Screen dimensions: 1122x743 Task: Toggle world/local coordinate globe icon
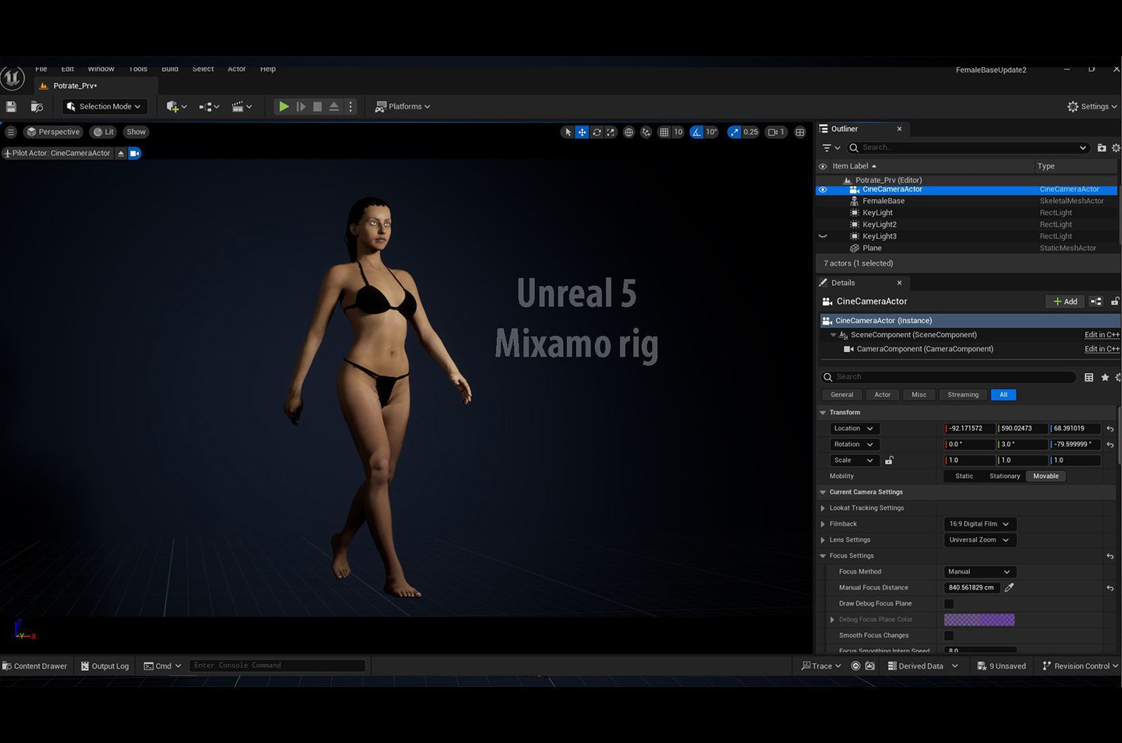(x=629, y=132)
